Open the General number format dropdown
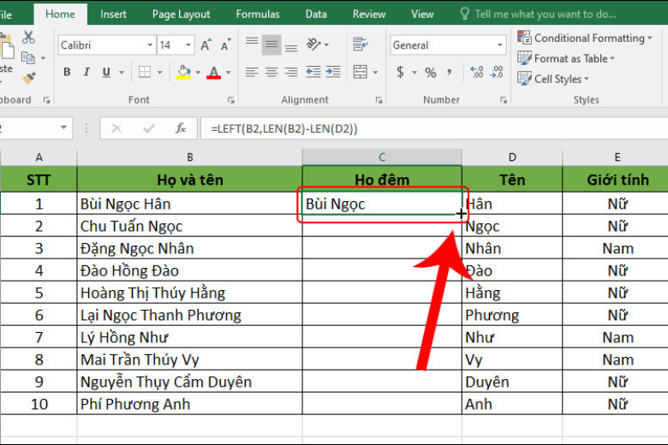Image resolution: width=668 pixels, height=445 pixels. coord(500,45)
